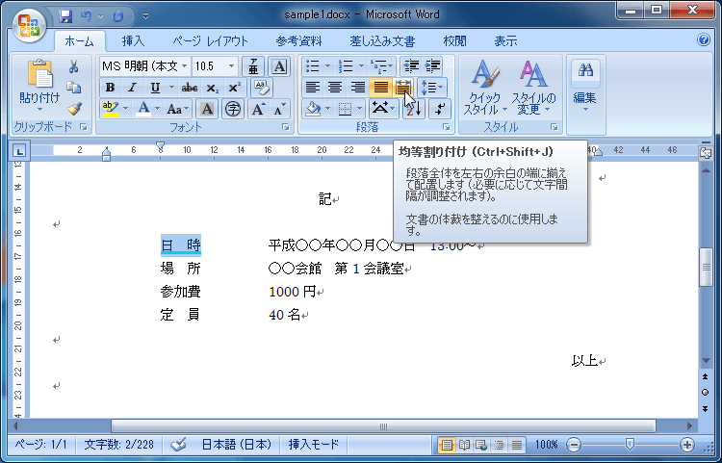Click 100% zoom level button

(x=546, y=445)
